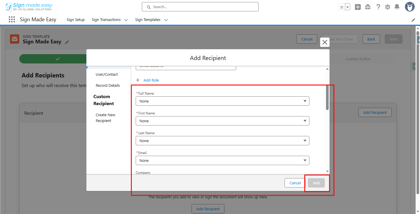Open the user avatar profile icon
Viewport: 420px width, 214px height.
(x=409, y=7)
